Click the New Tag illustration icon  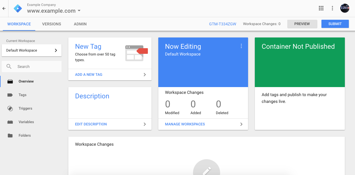[137, 53]
